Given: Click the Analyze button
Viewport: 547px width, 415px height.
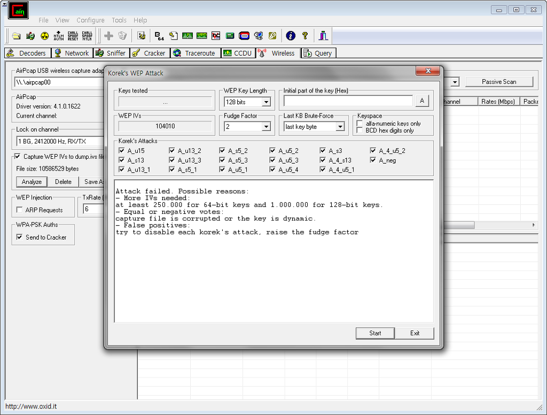Looking at the screenshot, I should click(x=32, y=182).
